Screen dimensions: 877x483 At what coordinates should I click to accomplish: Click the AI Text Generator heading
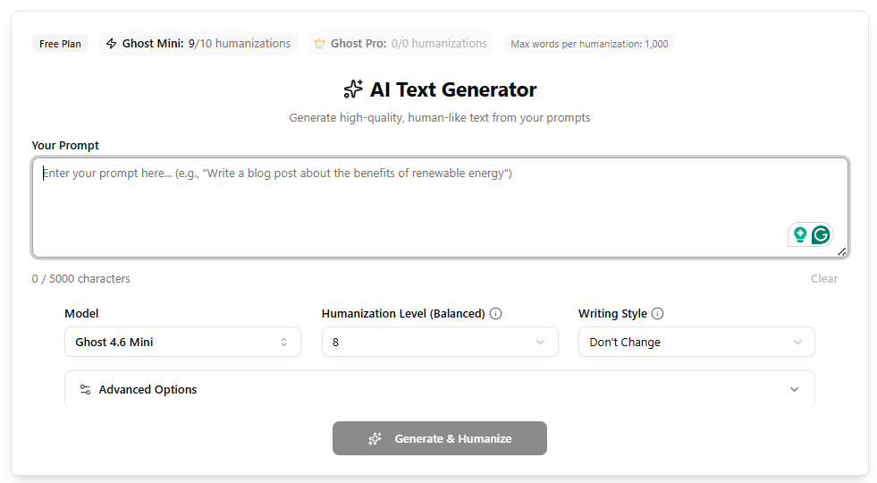tap(453, 89)
